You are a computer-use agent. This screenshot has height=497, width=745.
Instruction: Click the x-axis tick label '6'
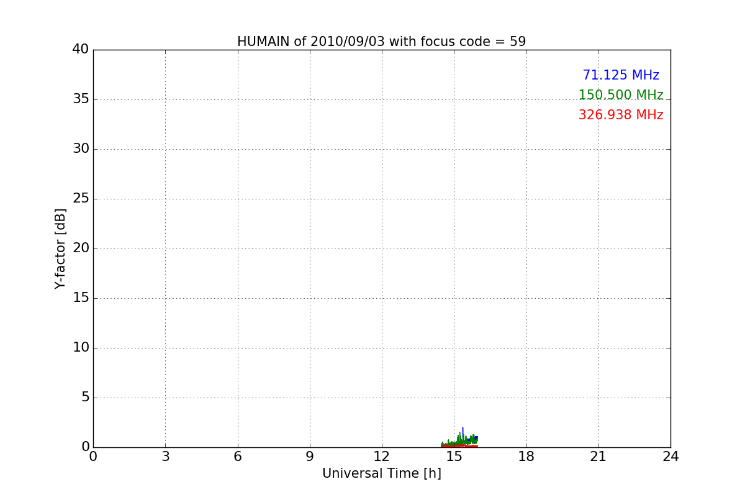coord(238,456)
